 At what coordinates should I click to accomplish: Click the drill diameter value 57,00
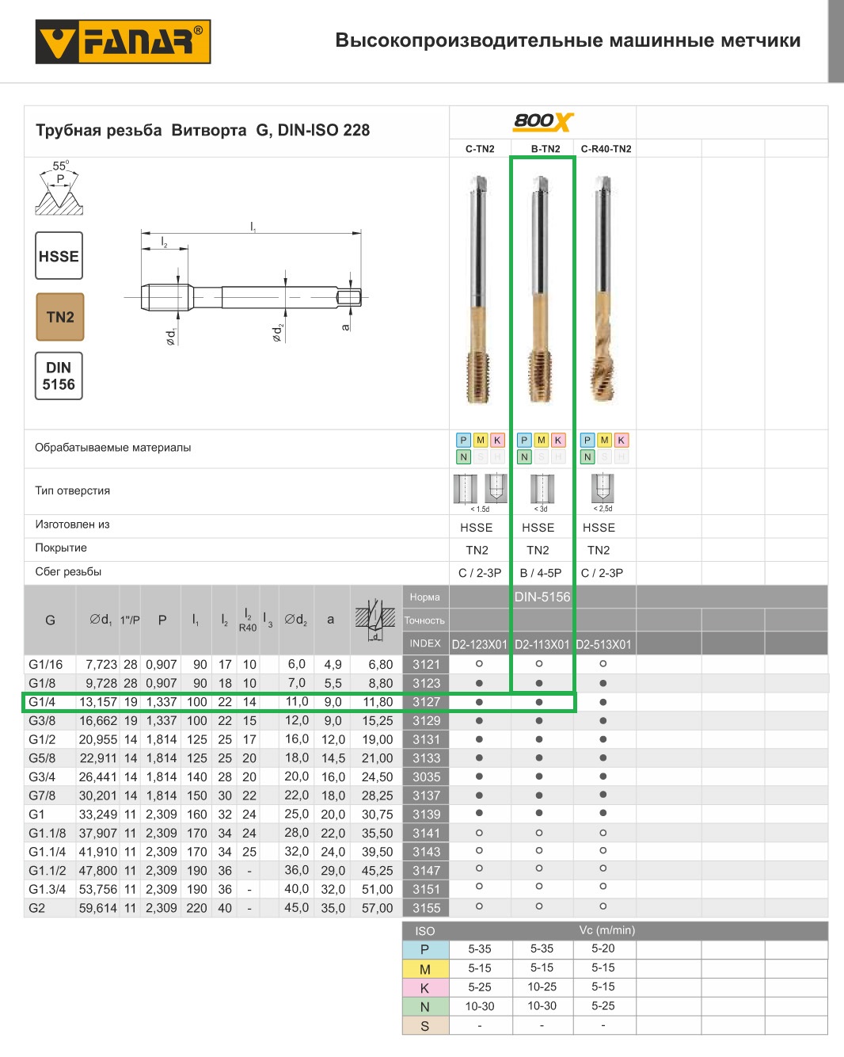(378, 908)
